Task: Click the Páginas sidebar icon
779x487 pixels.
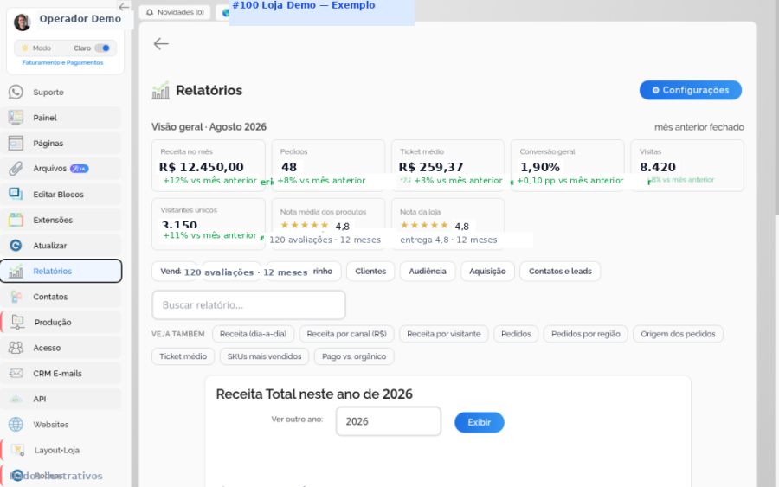Action: click(16, 143)
